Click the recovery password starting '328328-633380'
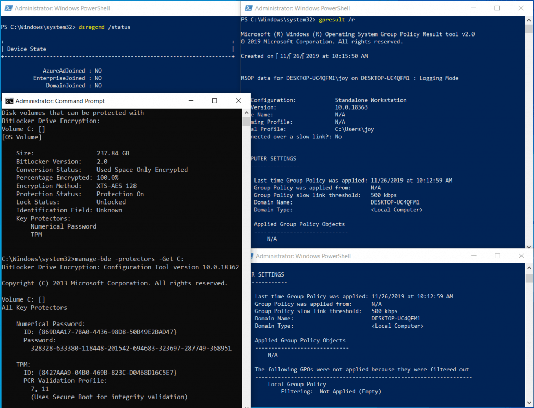Screen dimensions: 534x408 pos(131,349)
